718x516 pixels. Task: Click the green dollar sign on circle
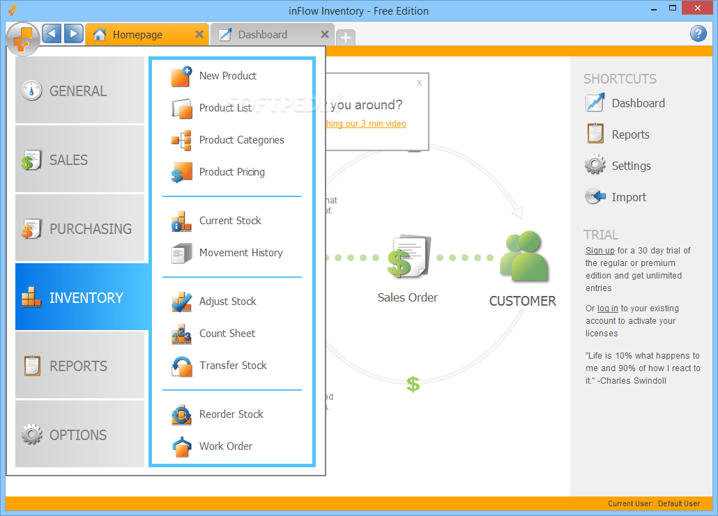pyautogui.click(x=413, y=384)
